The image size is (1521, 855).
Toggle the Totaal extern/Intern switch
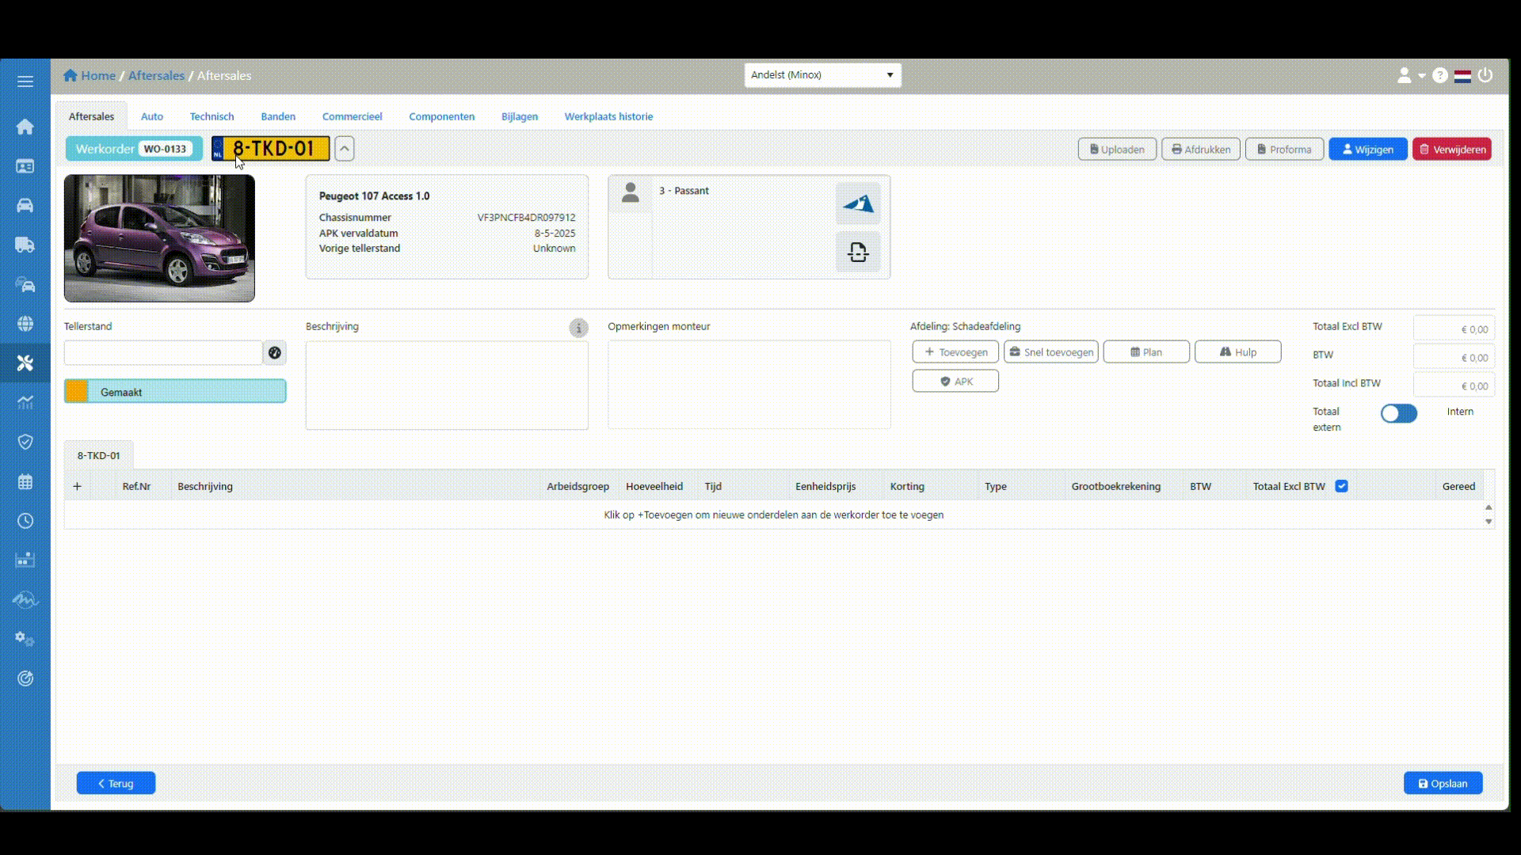(x=1398, y=413)
